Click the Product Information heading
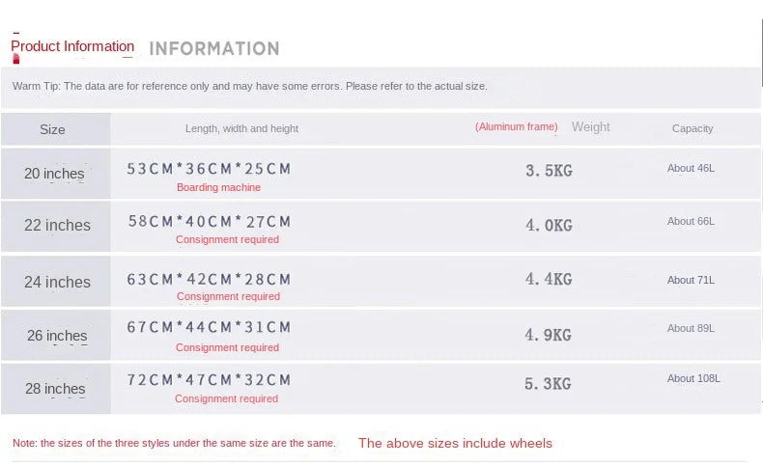 [72, 46]
